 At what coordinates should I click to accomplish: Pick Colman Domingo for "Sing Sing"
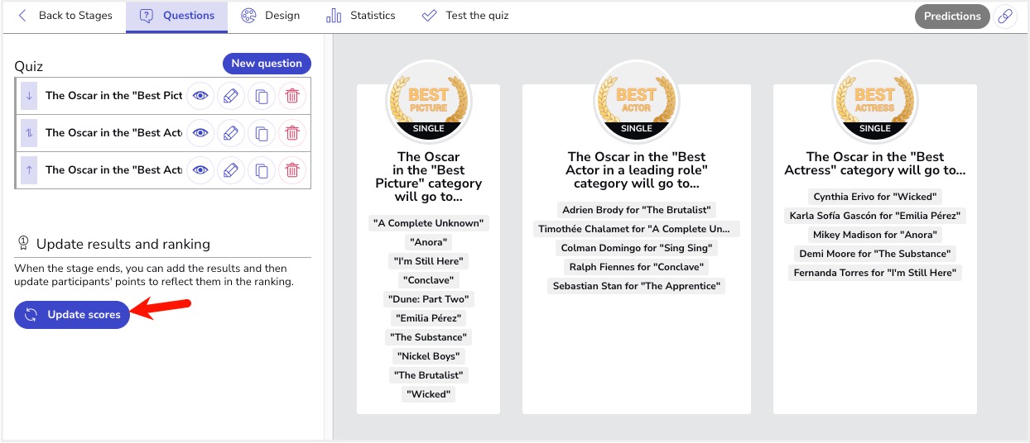[x=637, y=248]
